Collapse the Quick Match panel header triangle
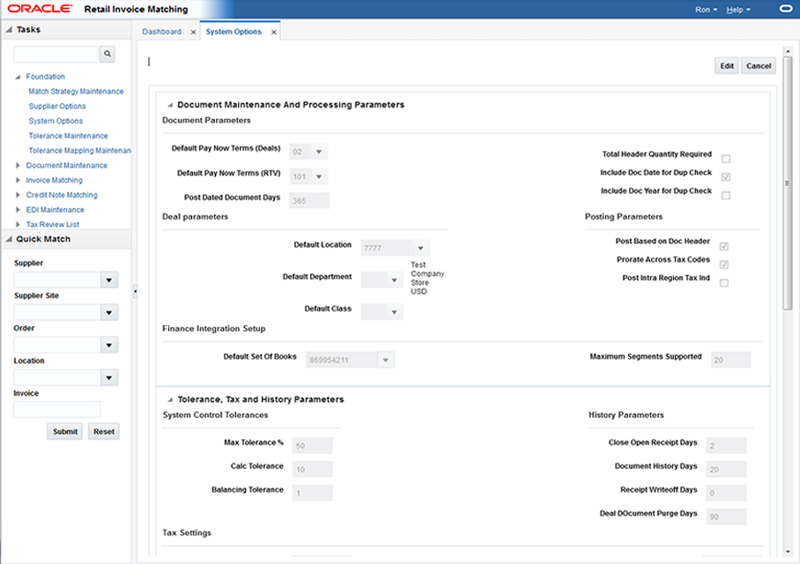Viewport: 800px width, 564px height. pos(8,239)
